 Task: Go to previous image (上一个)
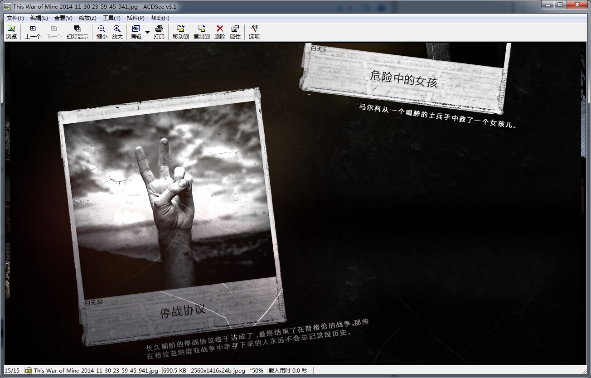point(33,32)
